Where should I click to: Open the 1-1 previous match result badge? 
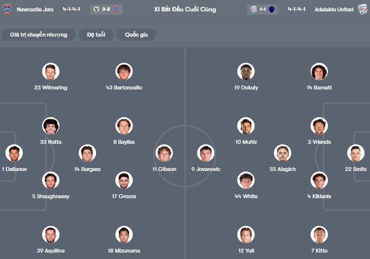pyautogui.click(x=263, y=9)
